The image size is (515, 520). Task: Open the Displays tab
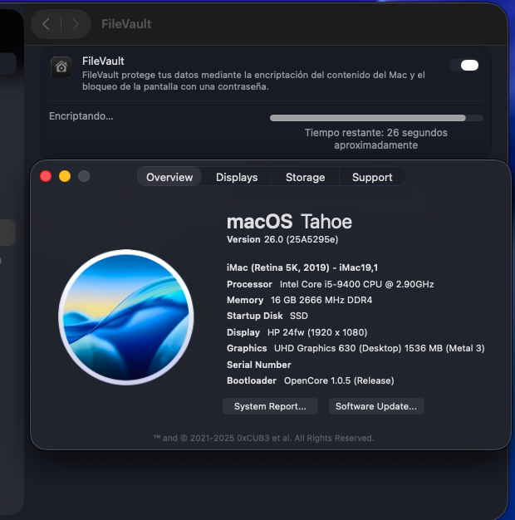237,177
